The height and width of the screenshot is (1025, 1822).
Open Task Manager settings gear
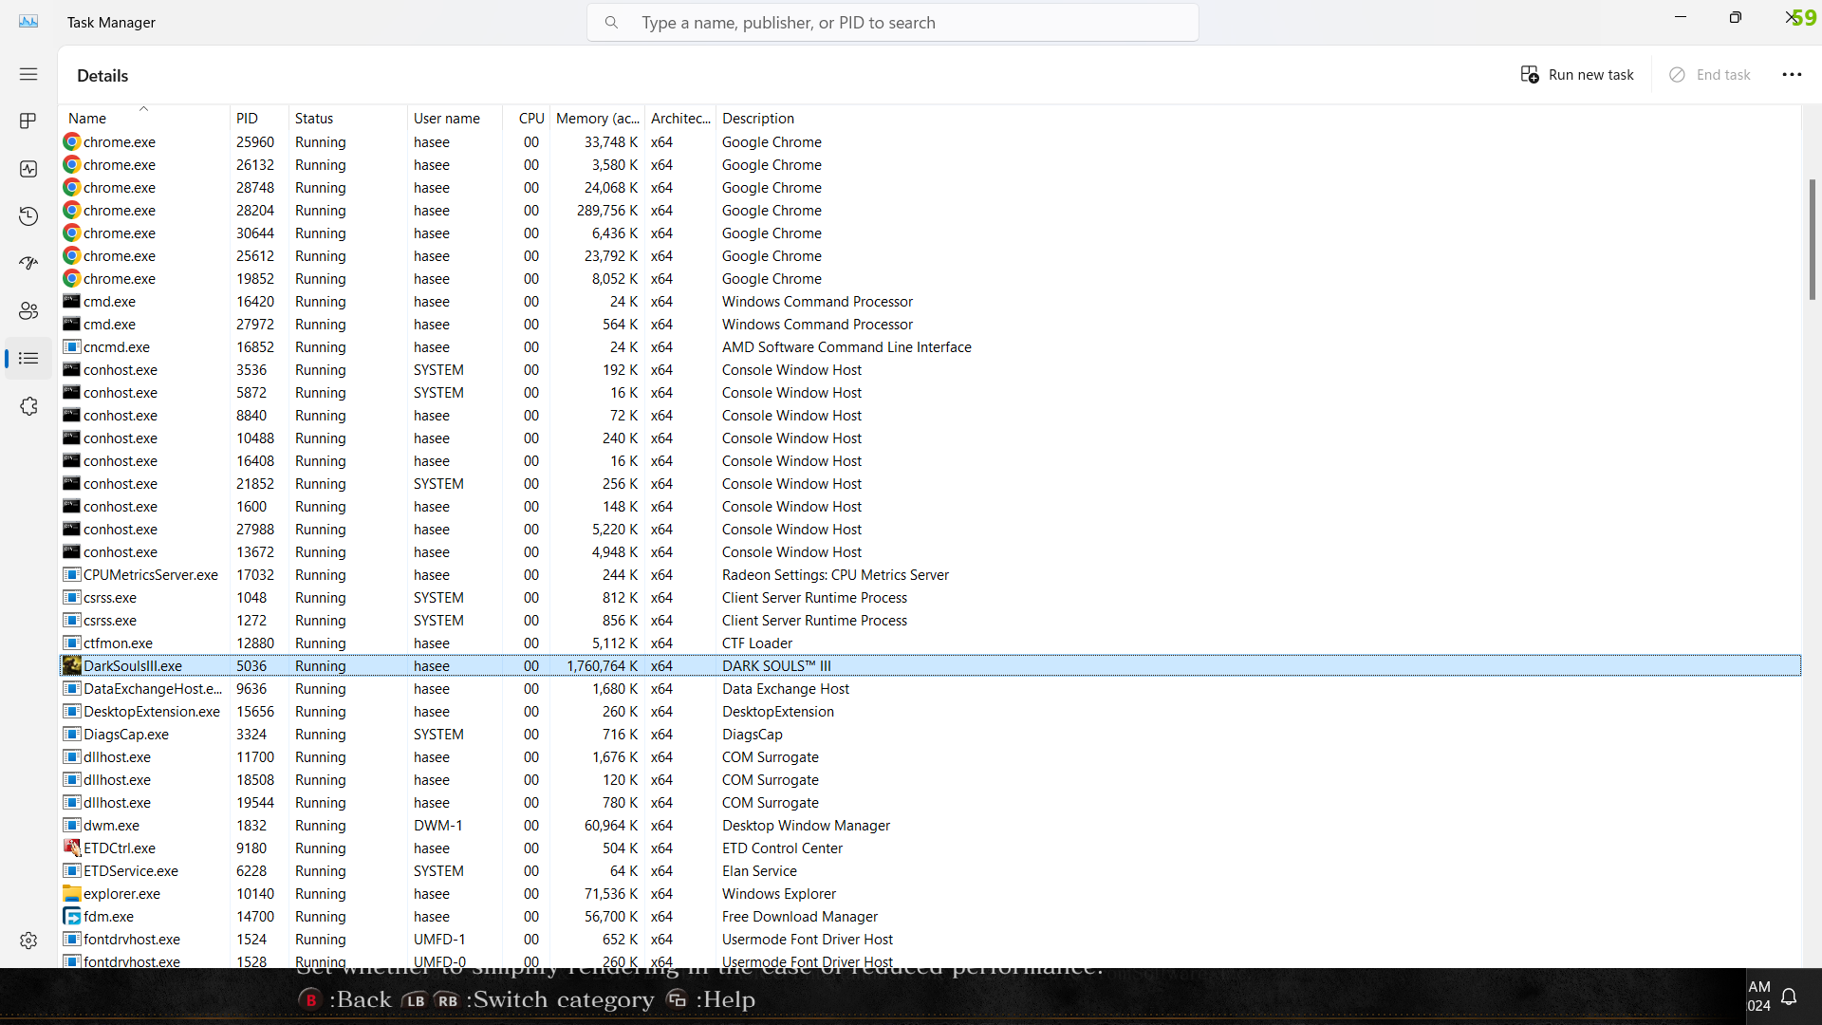coord(28,940)
